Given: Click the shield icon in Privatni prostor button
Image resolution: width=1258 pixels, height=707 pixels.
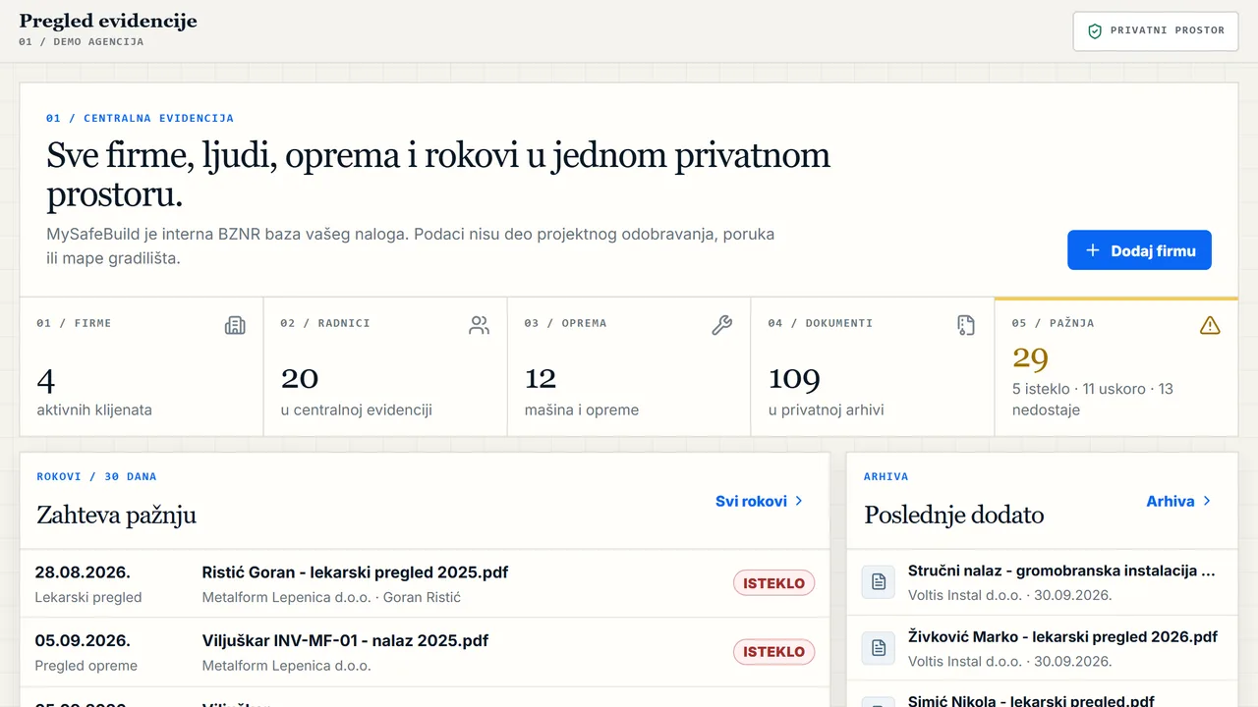Looking at the screenshot, I should tap(1095, 31).
